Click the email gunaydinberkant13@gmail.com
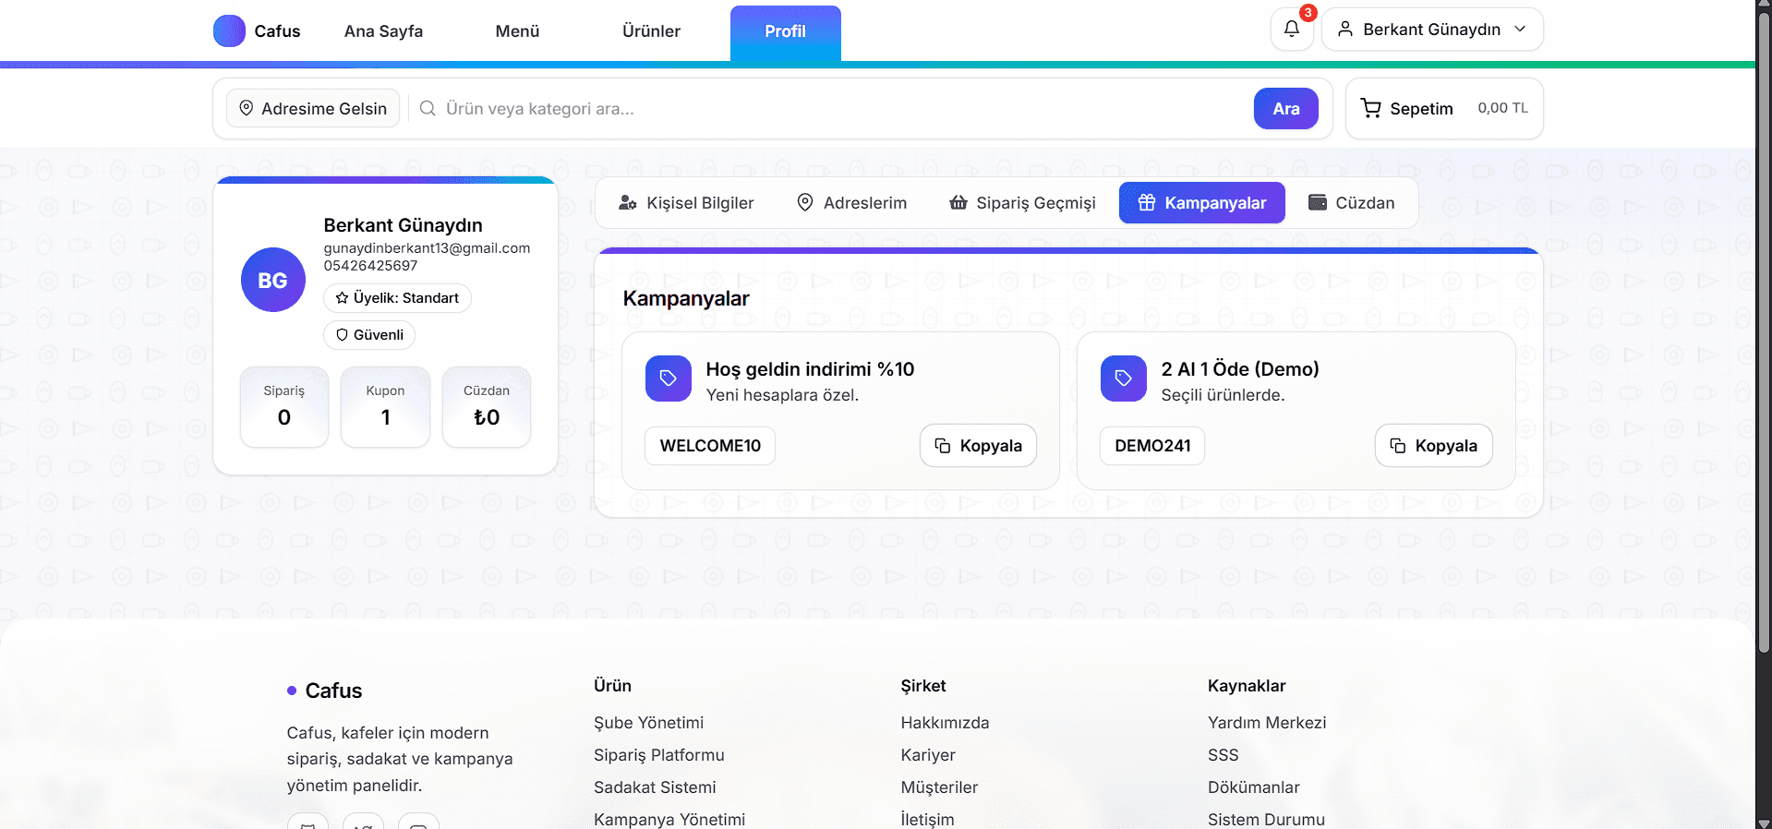The width and height of the screenshot is (1772, 829). [427, 248]
